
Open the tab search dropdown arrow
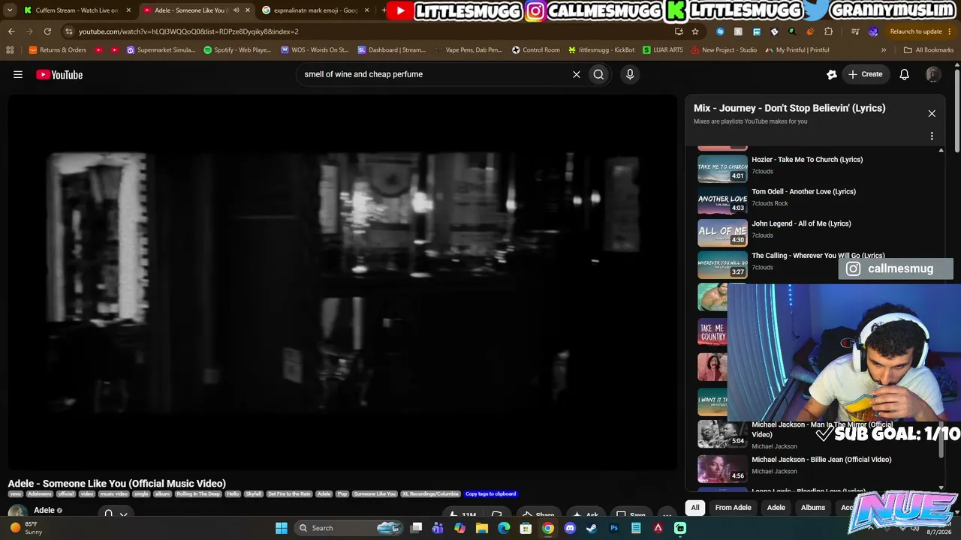[9, 10]
